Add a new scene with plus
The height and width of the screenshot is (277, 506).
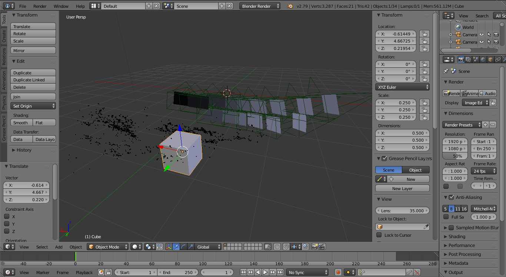222,6
